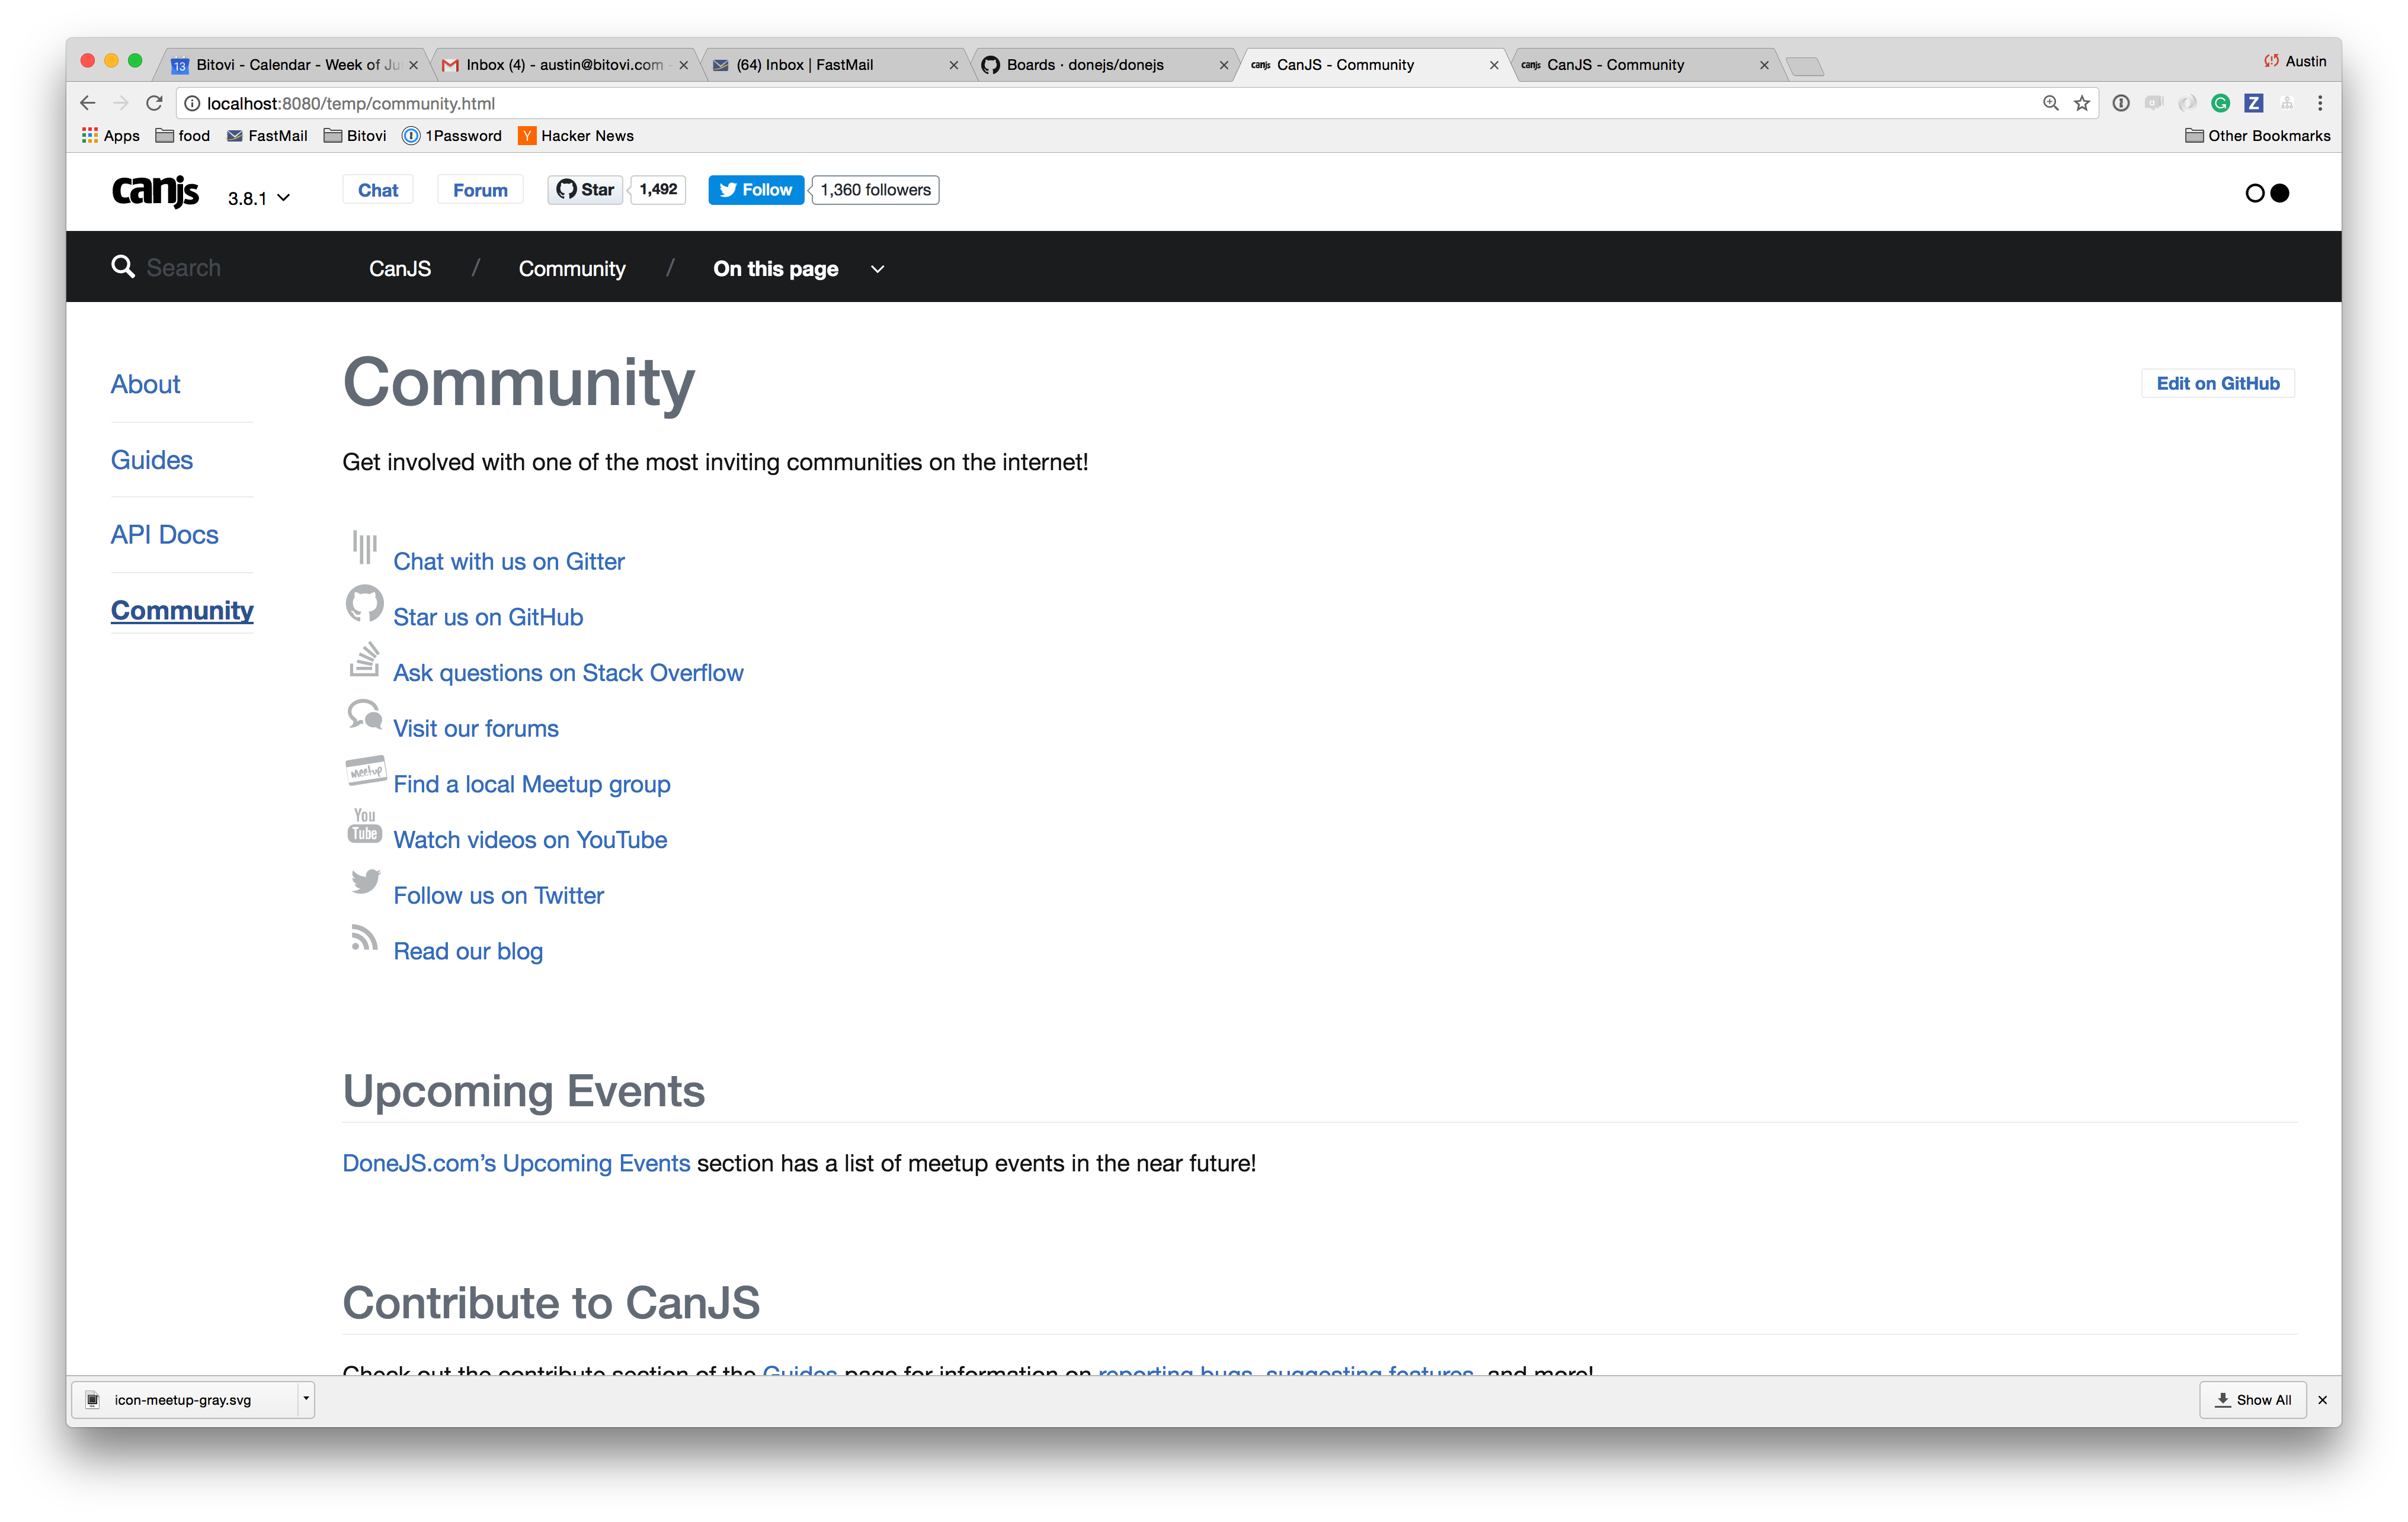This screenshot has width=2408, height=1522.
Task: Select the dark theme filled circle
Action: click(2280, 193)
